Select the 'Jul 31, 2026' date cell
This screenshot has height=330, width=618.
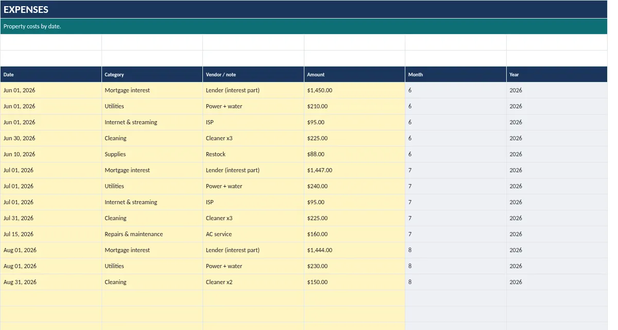[x=51, y=218]
